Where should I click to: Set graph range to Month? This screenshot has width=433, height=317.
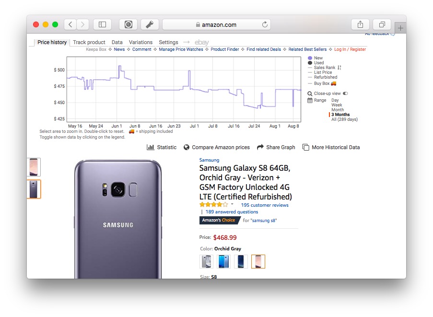[338, 110]
